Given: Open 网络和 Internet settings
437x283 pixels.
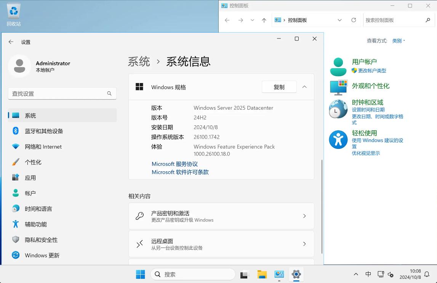Looking at the screenshot, I should (62, 147).
